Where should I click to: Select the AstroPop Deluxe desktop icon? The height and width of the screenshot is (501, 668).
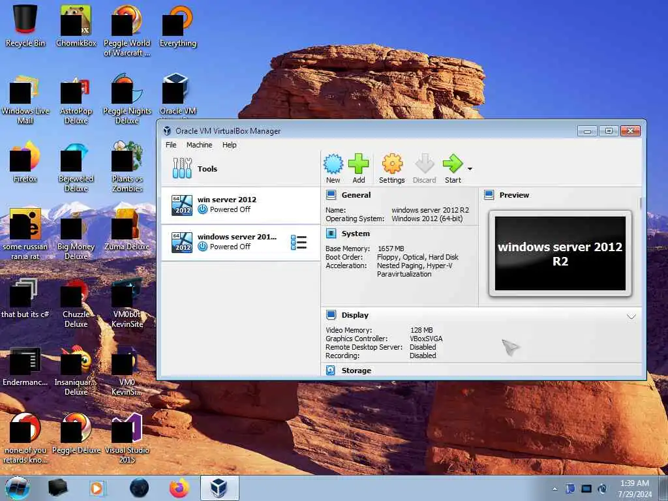pyautogui.click(x=76, y=99)
